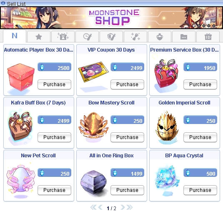Open the ID box category tab

pyautogui.click(x=208, y=37)
